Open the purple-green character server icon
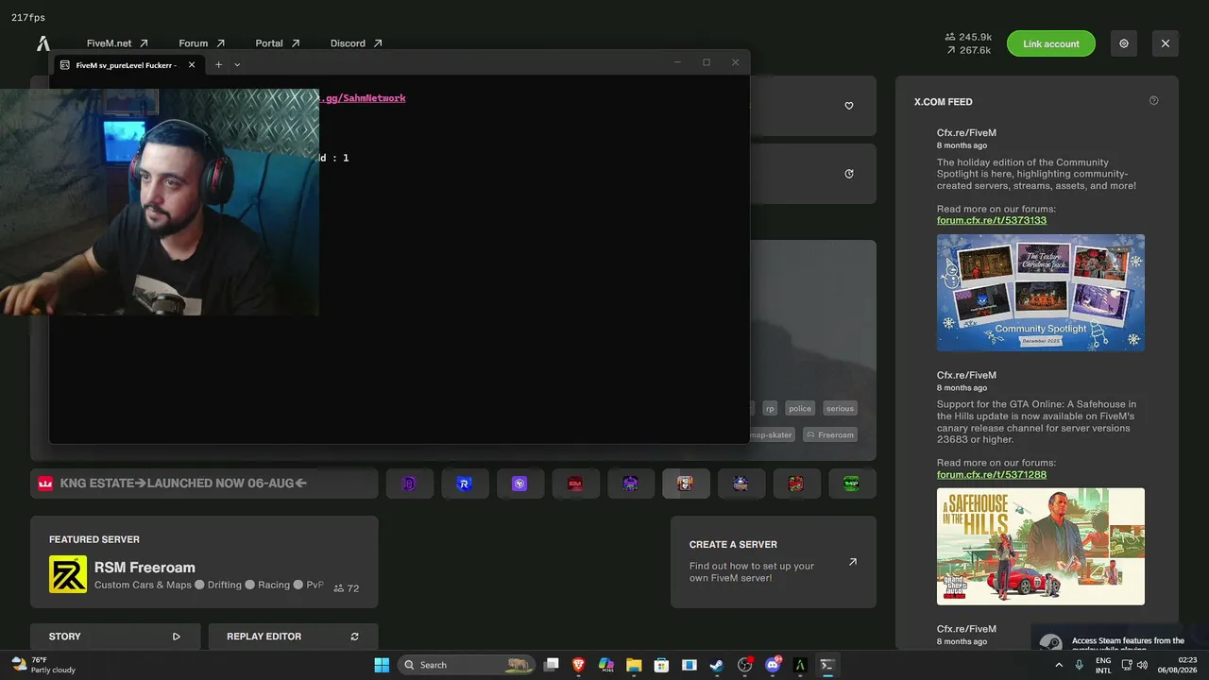This screenshot has height=680, width=1209. (630, 484)
